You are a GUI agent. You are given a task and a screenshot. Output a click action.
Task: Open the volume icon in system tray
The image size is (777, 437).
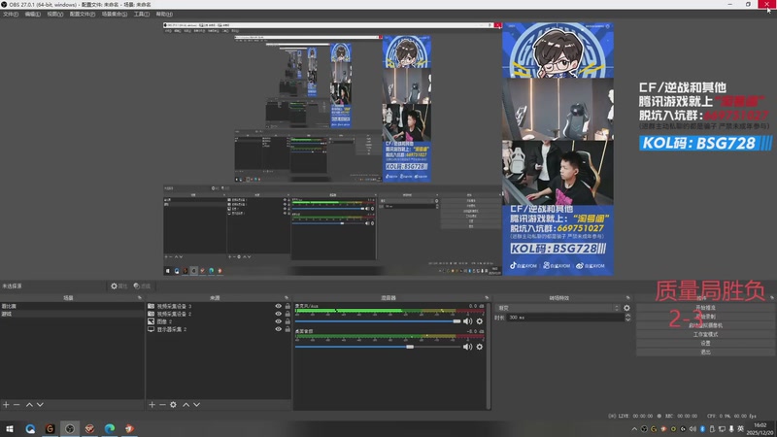tap(693, 429)
